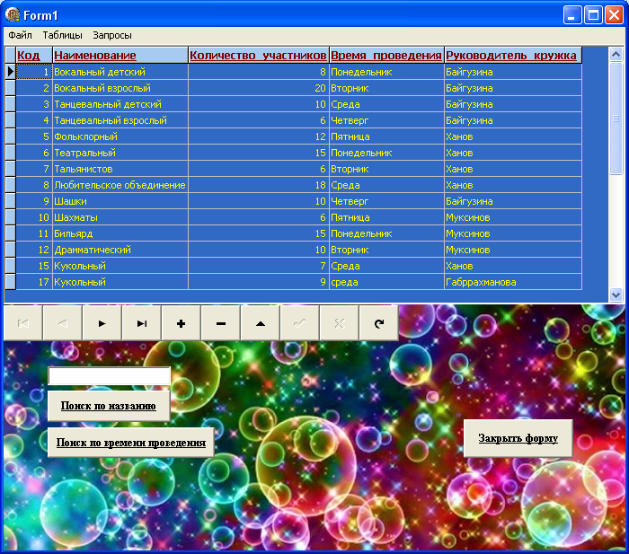
Task: Open the Таблицы menu
Action: [x=63, y=35]
